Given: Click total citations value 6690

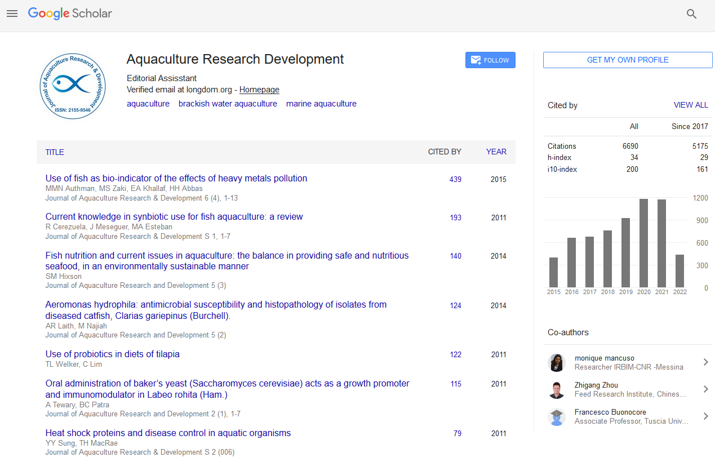Looking at the screenshot, I should 630,146.
